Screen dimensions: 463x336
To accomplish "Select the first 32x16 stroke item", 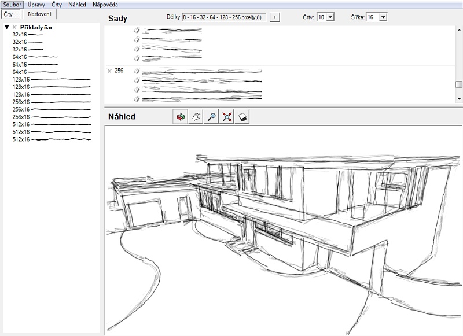I will click(x=20, y=35).
